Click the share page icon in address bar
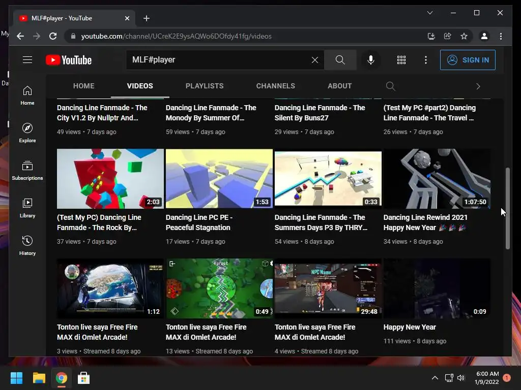521x390 pixels. (448, 36)
